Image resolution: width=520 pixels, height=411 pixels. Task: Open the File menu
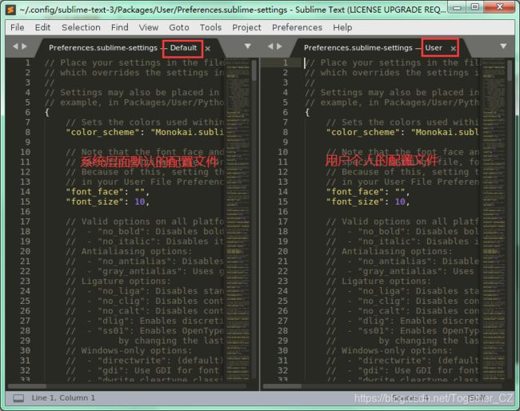click(18, 27)
